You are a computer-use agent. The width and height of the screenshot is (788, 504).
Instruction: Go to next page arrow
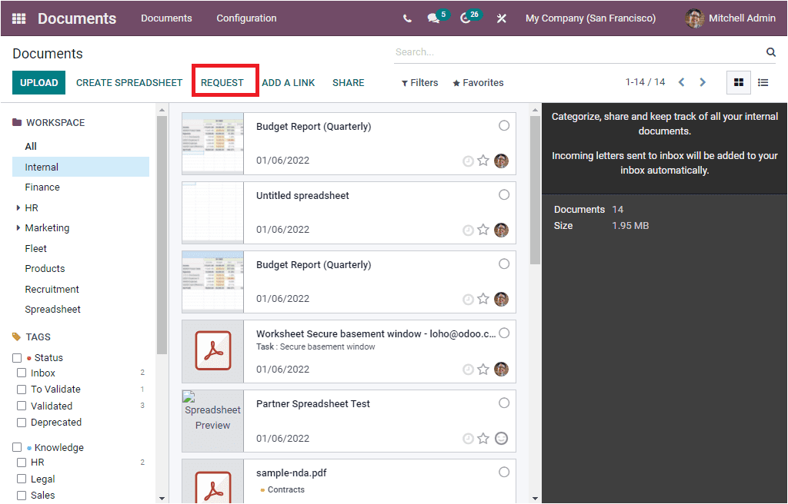[x=703, y=82]
